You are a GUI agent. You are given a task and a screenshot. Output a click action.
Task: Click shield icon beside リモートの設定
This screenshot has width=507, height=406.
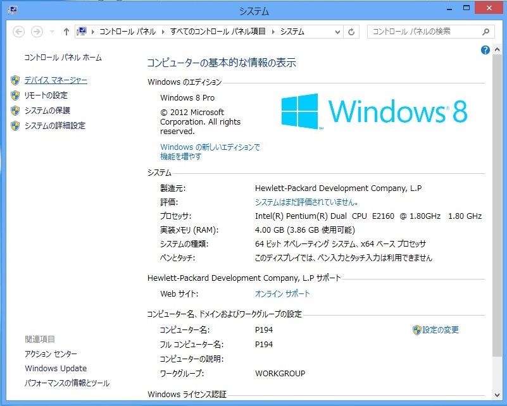point(15,95)
